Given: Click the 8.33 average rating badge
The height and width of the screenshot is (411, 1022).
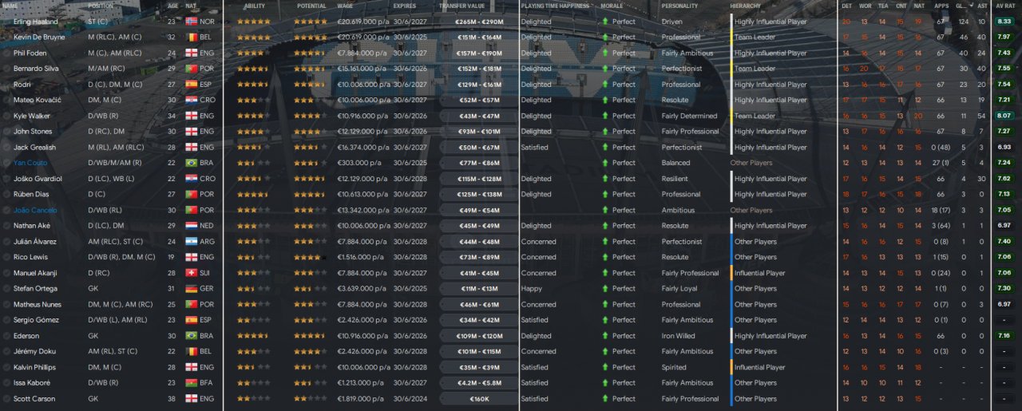Looking at the screenshot, I should click(x=1004, y=22).
